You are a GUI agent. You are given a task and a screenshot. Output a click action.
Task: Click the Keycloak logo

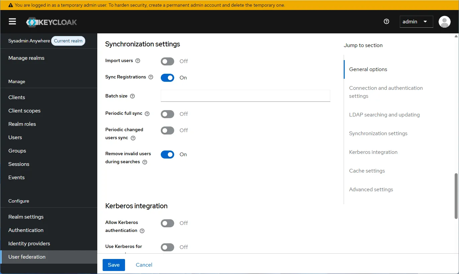(51, 22)
